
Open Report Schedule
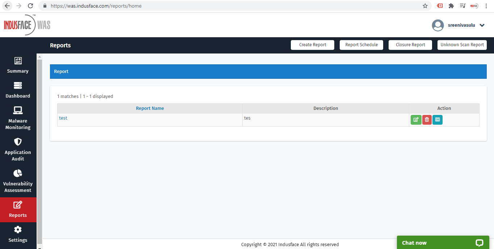[x=361, y=45]
